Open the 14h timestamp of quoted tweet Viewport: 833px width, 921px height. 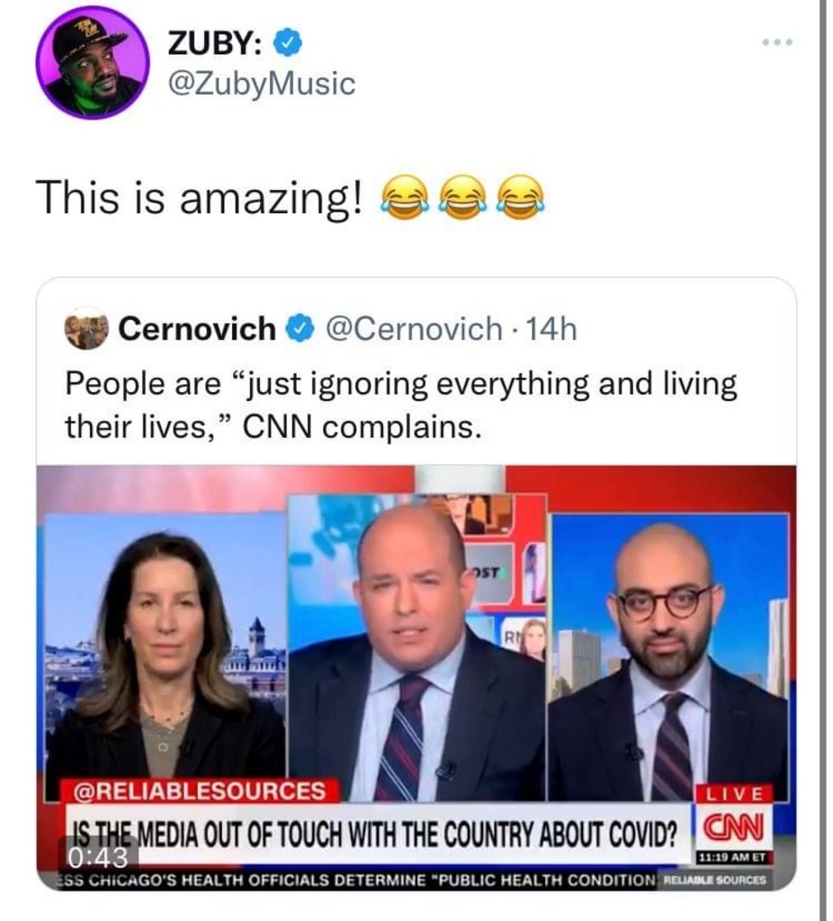pyautogui.click(x=551, y=329)
